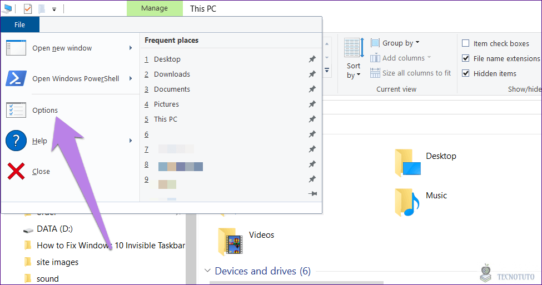542x285 pixels.
Task: Click the Properties quick access toolbar icon
Action: pyautogui.click(x=28, y=9)
